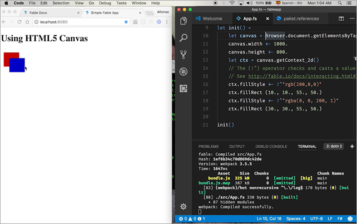Open the Go menu
Screen dimensions: 357x224
(x=91, y=3)
